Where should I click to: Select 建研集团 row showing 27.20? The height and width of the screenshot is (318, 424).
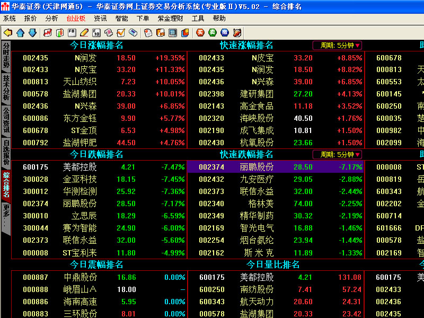pyautogui.click(x=276, y=94)
